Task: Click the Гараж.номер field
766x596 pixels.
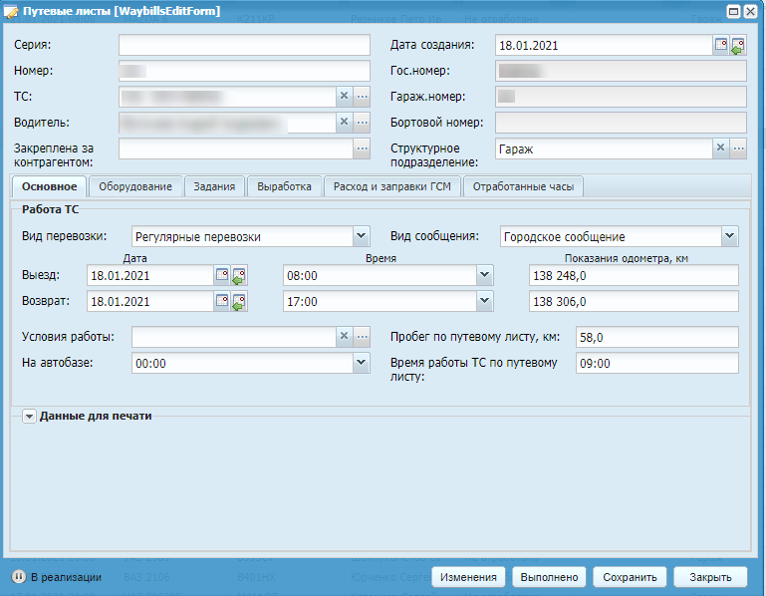Action: [621, 97]
